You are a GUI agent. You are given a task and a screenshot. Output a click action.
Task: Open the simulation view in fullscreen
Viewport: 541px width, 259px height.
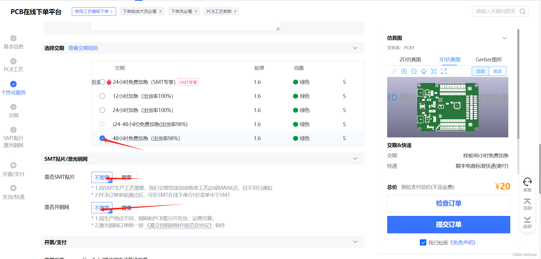tap(444, 71)
